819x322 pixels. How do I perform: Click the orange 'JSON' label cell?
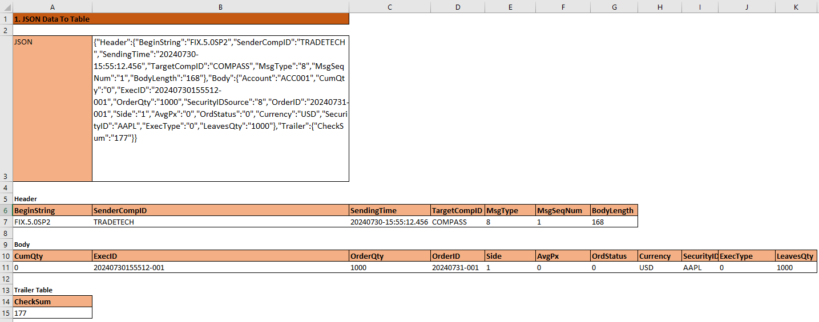point(53,108)
